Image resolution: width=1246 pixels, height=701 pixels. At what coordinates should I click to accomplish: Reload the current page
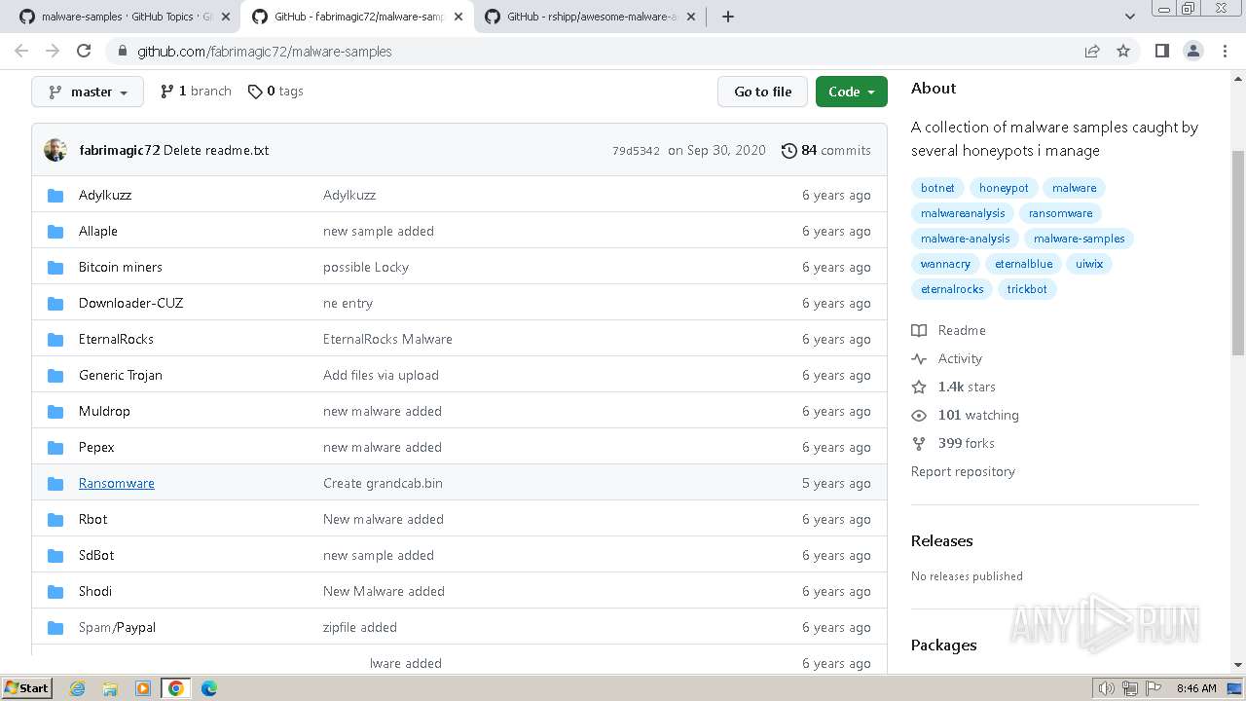point(84,52)
